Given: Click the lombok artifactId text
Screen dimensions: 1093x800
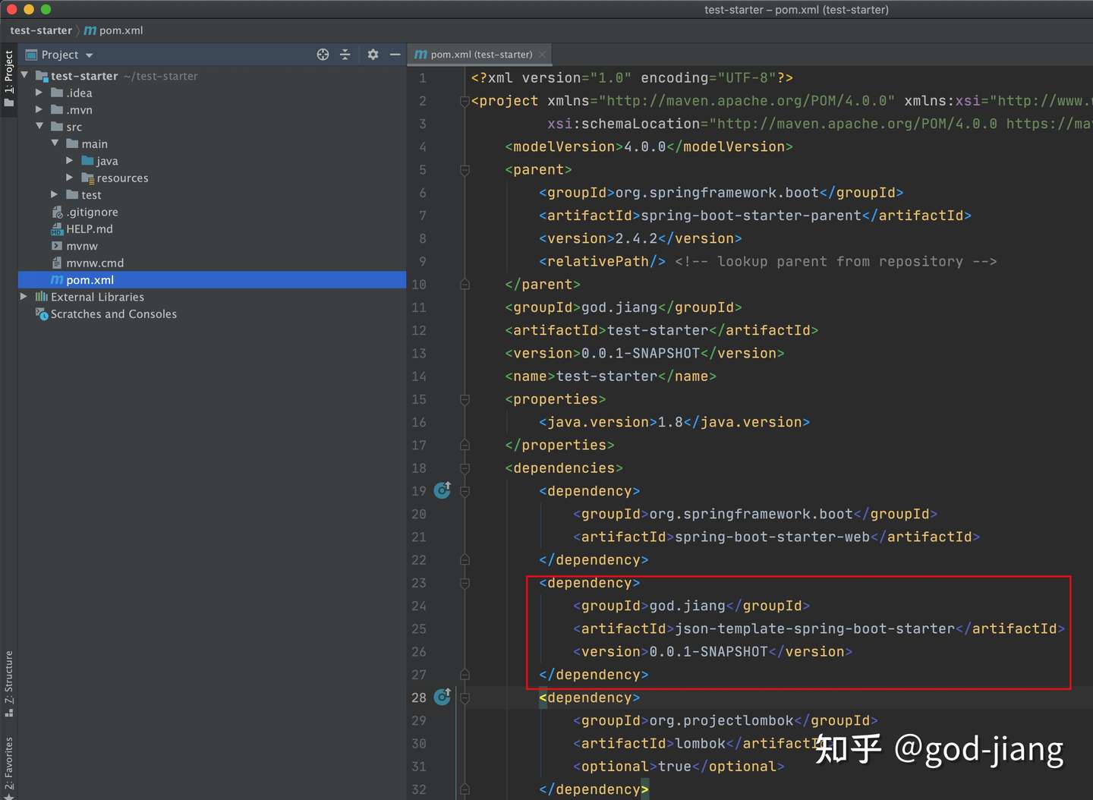Looking at the screenshot, I should pyautogui.click(x=700, y=743).
